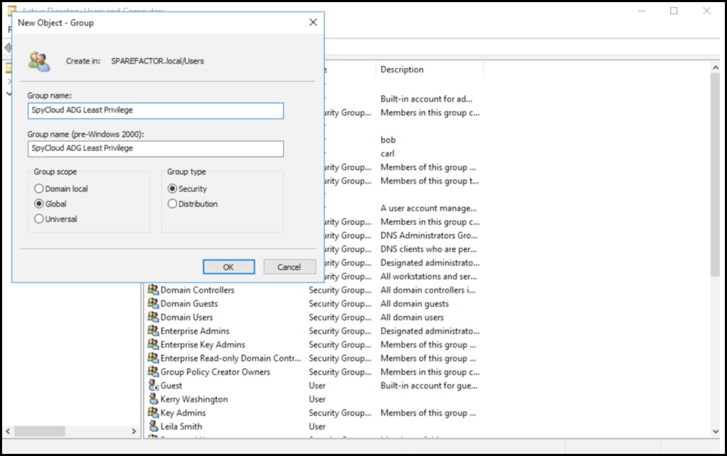Image resolution: width=727 pixels, height=456 pixels.
Task: Select the Domain local scope radio button
Action: click(x=39, y=189)
